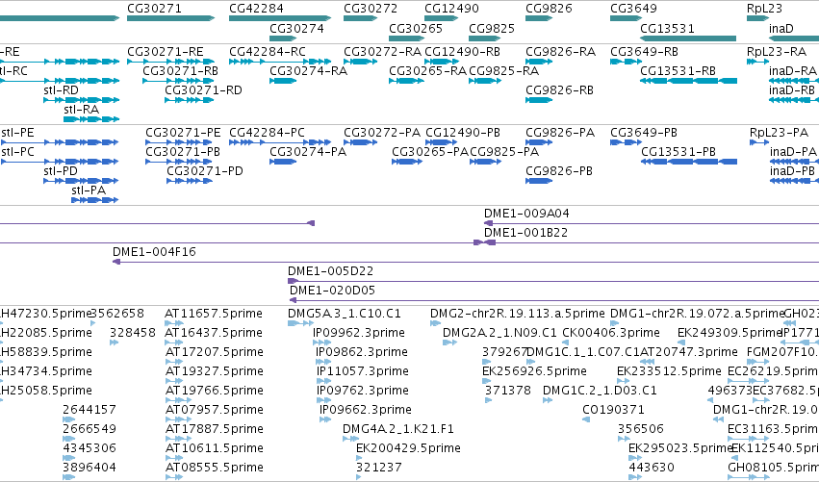Click BAC clone DME1-001B22 label
Image resolution: width=819 pixels, height=482 pixels.
(x=525, y=233)
